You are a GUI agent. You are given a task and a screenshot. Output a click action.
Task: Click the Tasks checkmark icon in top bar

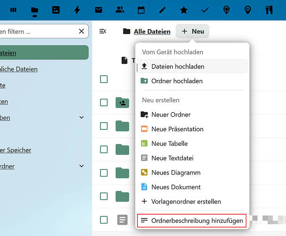[x=205, y=9]
